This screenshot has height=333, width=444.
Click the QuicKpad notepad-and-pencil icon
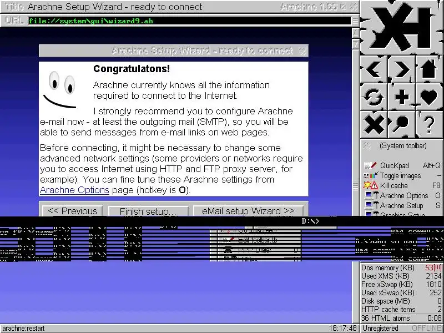pos(370,165)
